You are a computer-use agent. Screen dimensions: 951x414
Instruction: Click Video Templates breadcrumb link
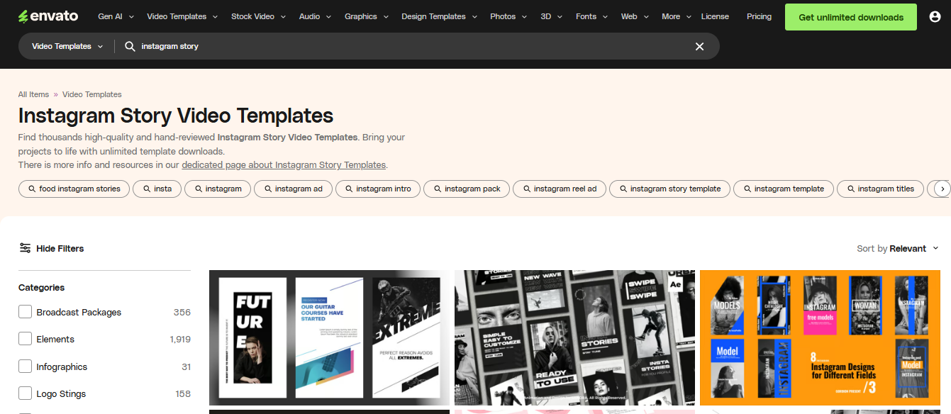coord(92,94)
